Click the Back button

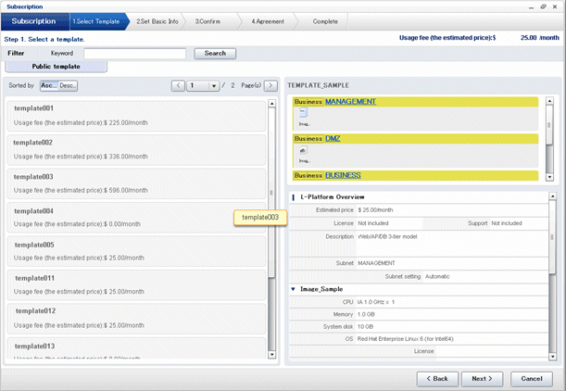tap(437, 379)
